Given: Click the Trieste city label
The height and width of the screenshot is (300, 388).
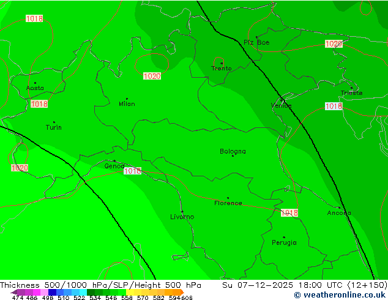Looking at the screenshot, I should tap(351, 93).
